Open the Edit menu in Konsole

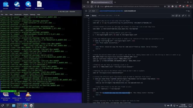pyautogui.click(x=6, y=15)
